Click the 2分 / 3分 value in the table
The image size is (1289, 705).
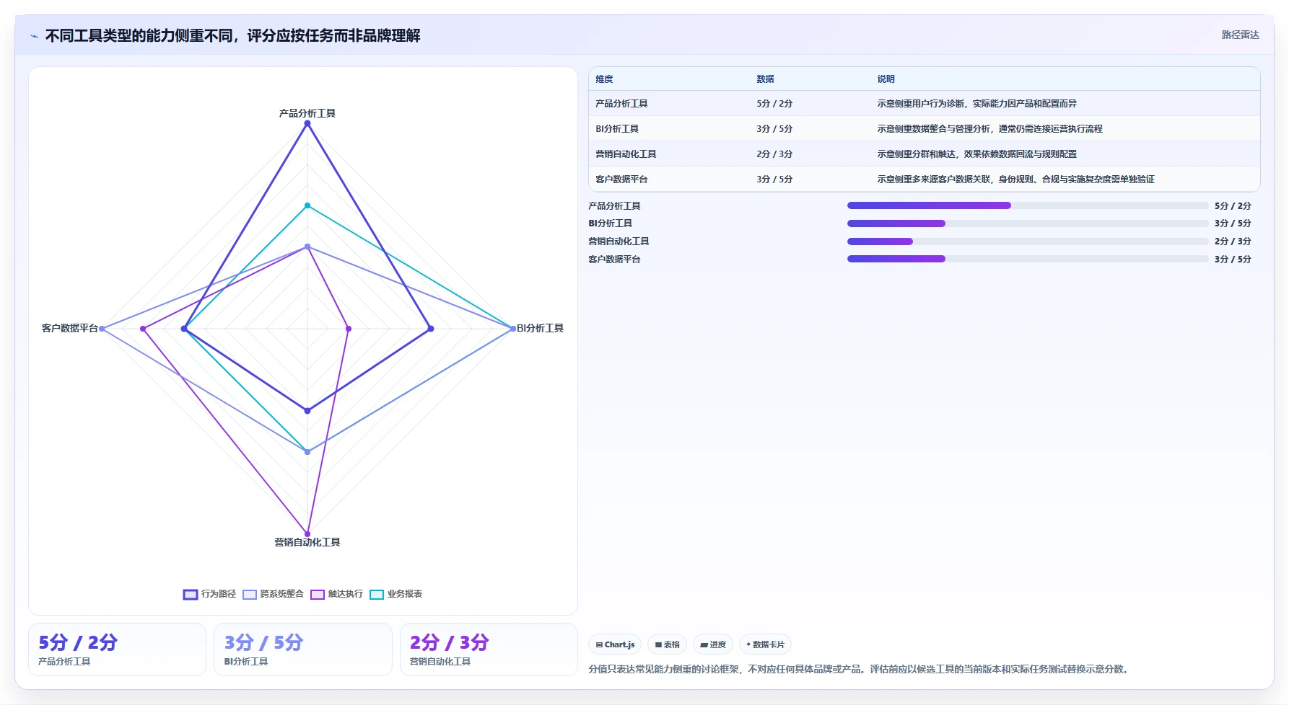coord(774,154)
